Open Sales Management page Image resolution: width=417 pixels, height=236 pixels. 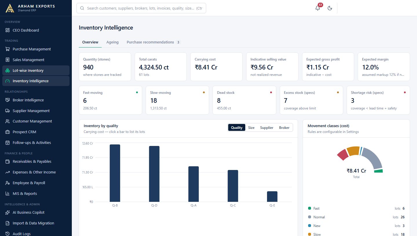(36, 60)
